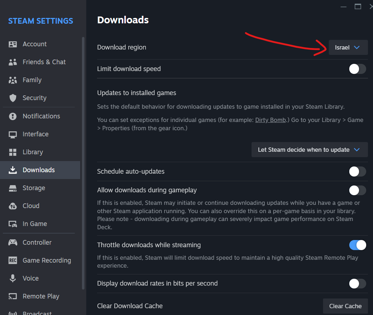Click the Family group icon
Screen dimensions: 373x315
[x=13, y=80]
